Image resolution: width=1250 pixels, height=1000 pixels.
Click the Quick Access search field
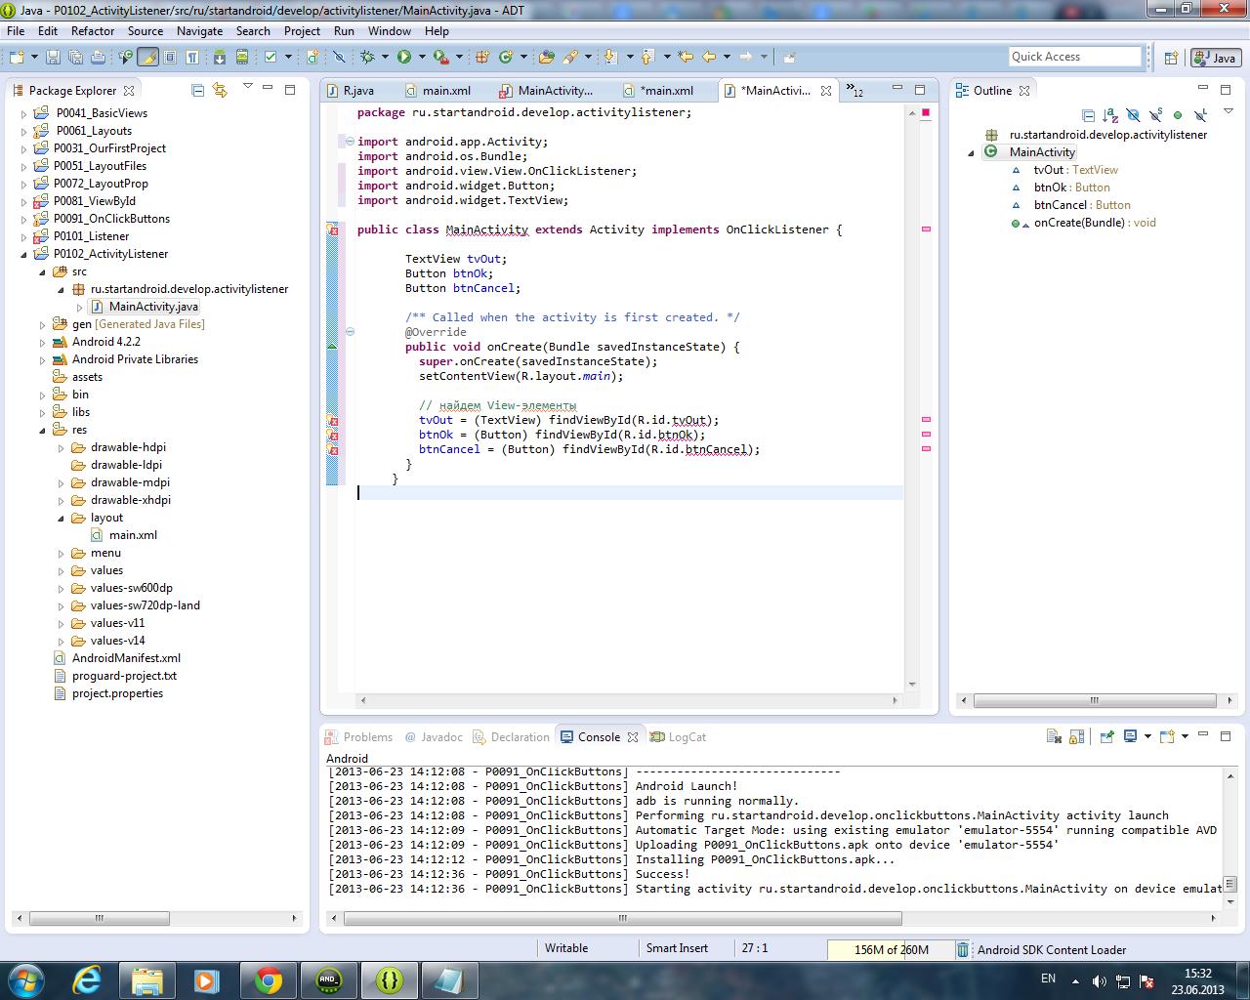tap(1074, 57)
